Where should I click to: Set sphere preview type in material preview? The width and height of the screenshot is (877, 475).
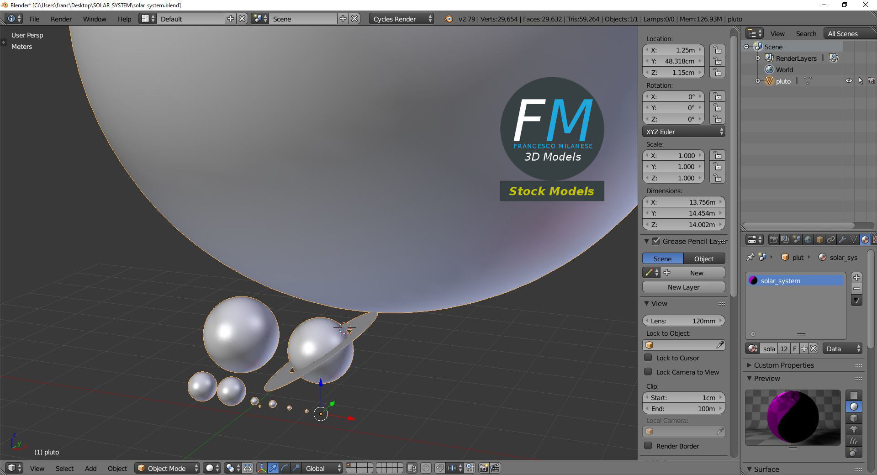click(x=854, y=406)
